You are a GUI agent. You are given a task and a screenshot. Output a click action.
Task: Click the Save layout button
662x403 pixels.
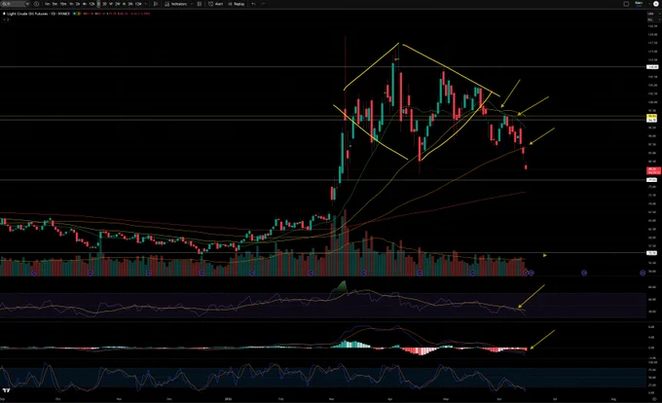pos(639,4)
